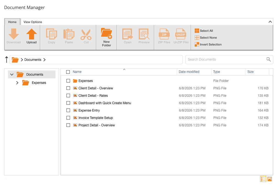Focus the Search Documents field
The width and height of the screenshot is (276, 185).
point(229,59)
